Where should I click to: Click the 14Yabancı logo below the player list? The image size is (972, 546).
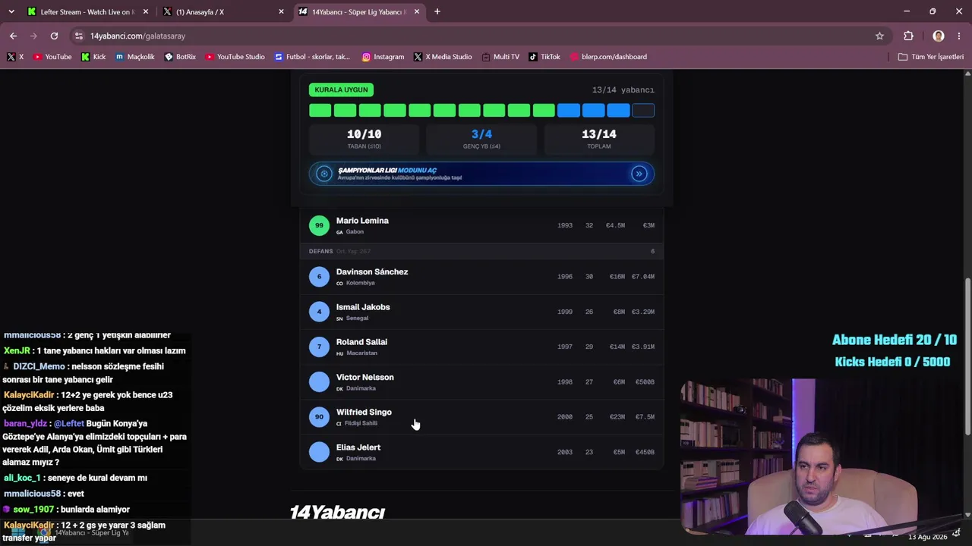click(337, 513)
